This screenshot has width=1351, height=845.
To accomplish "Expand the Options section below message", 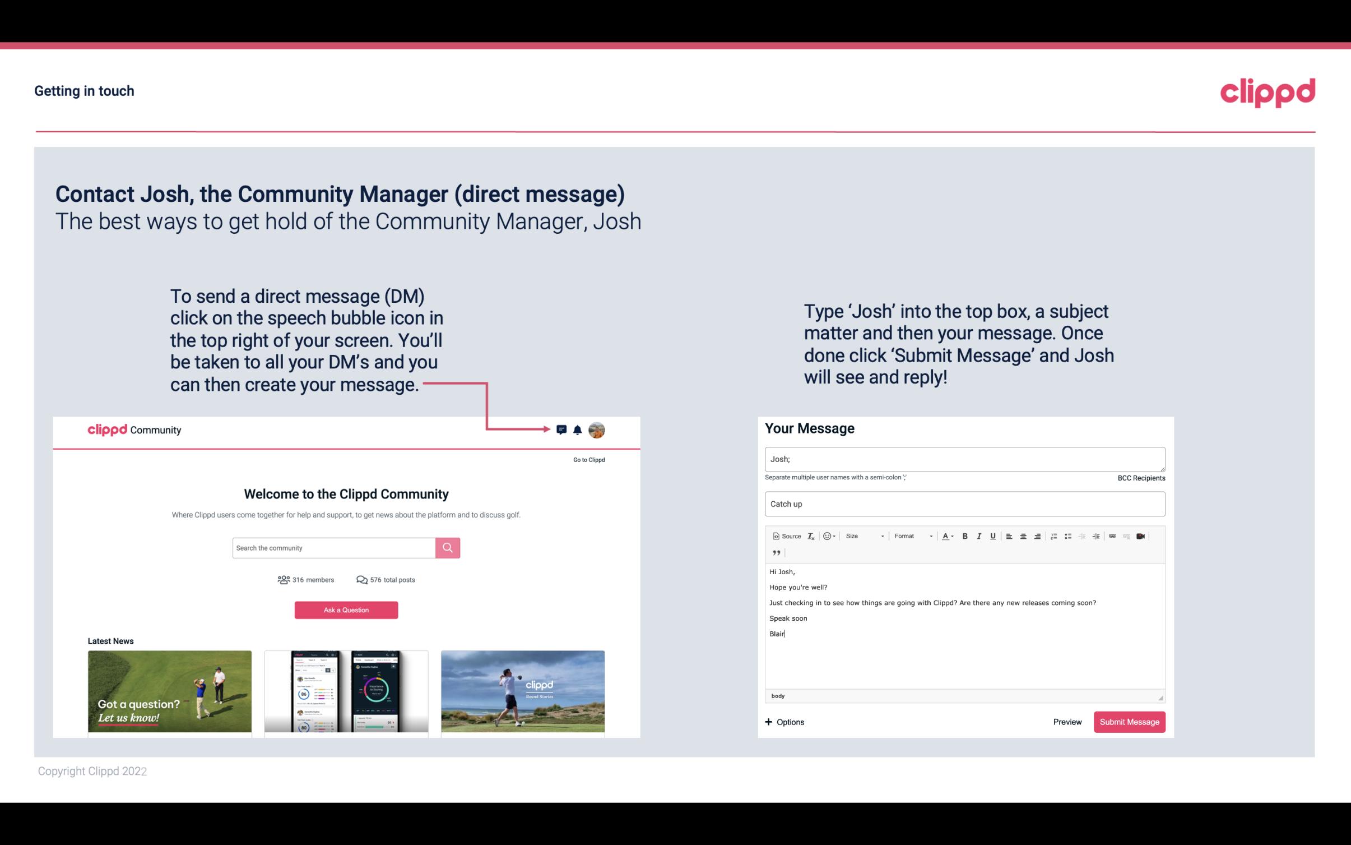I will pos(785,722).
